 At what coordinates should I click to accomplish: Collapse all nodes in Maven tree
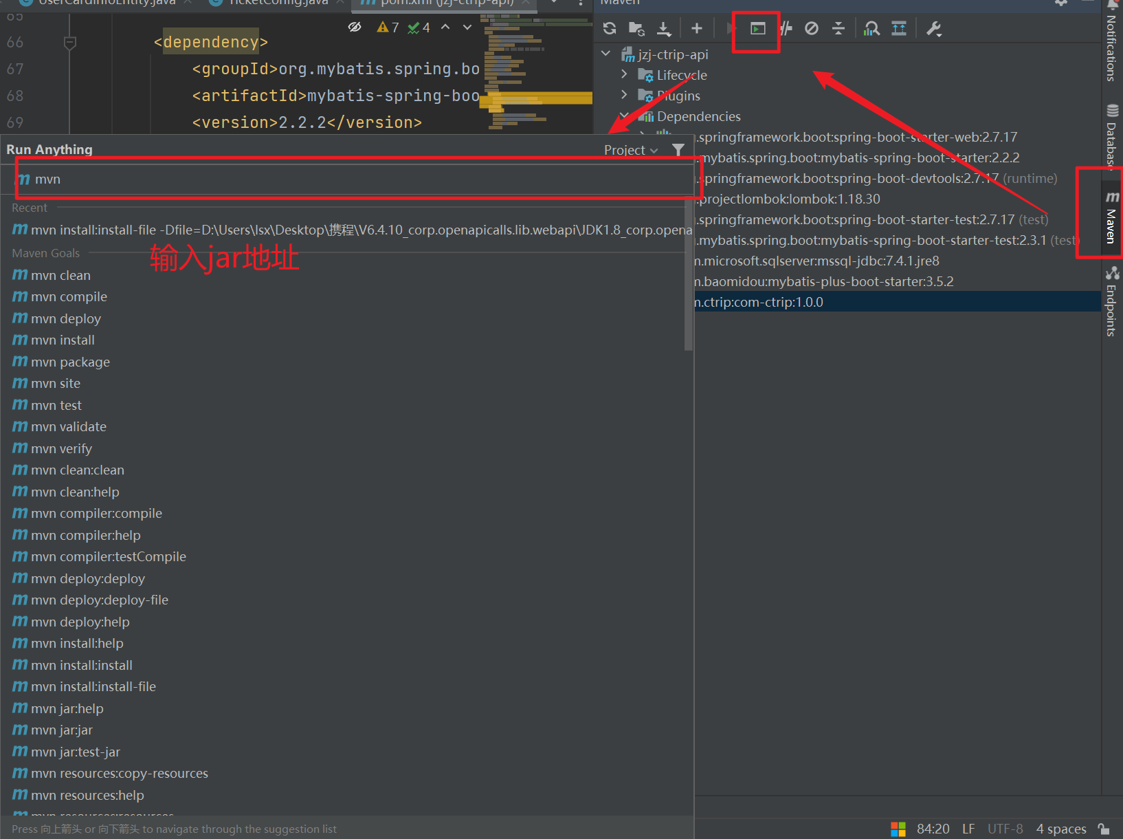click(838, 29)
